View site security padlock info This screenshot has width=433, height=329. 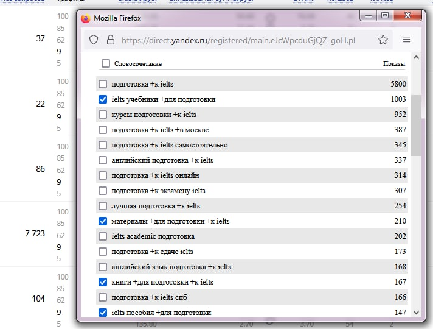point(111,40)
